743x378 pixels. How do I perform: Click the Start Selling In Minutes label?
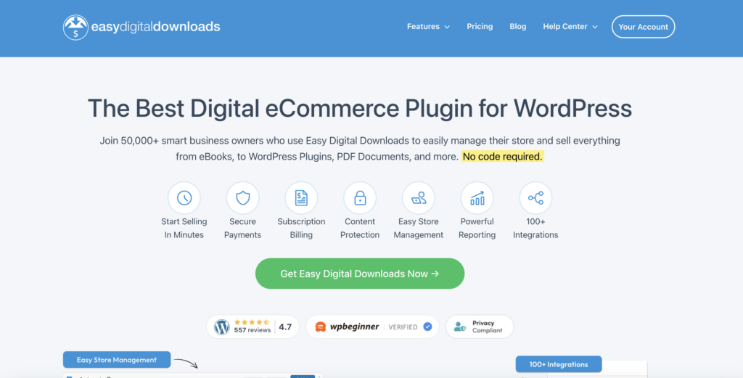(184, 229)
